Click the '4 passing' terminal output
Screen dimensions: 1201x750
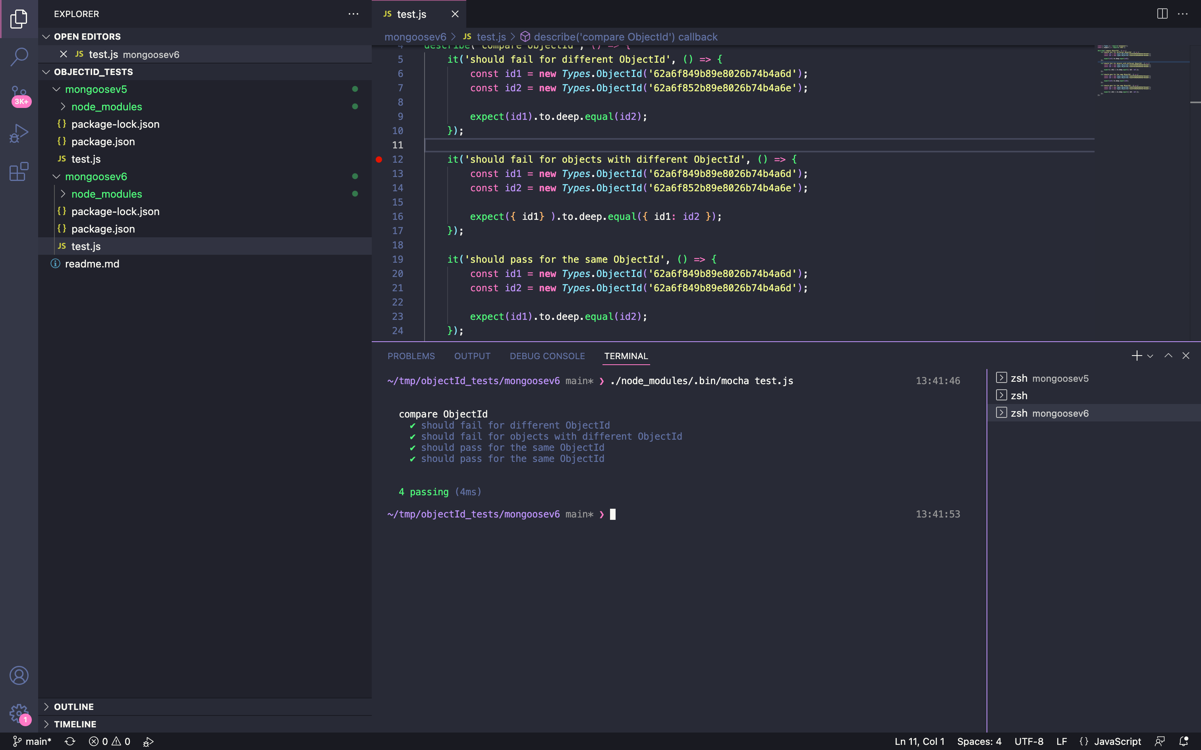(x=423, y=492)
